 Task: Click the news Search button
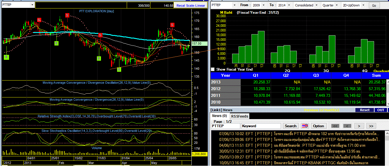291,126
